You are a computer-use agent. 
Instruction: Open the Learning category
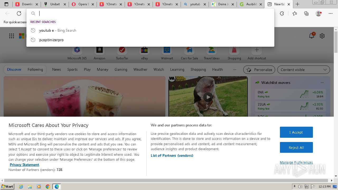(177, 70)
